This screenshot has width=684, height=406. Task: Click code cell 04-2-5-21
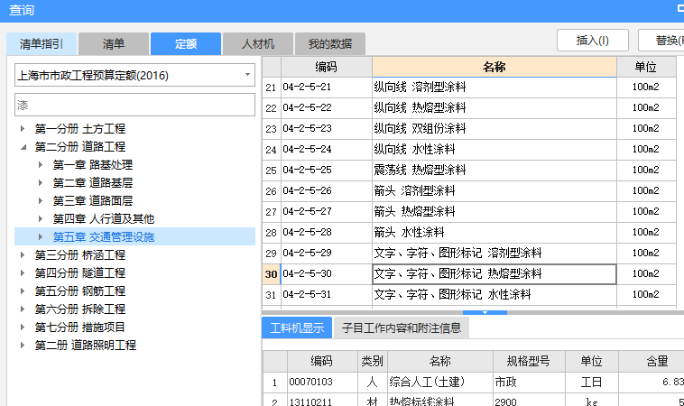(x=327, y=88)
